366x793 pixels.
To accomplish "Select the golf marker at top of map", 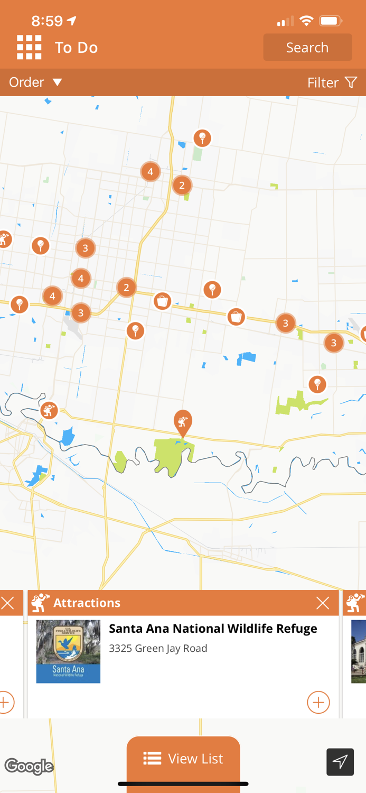I will 202,139.
